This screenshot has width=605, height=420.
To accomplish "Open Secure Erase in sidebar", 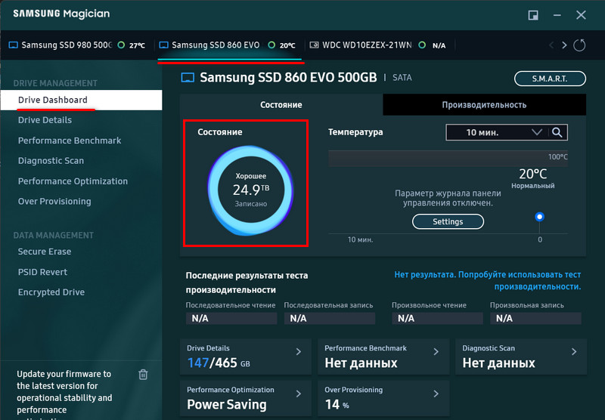I will (x=45, y=252).
